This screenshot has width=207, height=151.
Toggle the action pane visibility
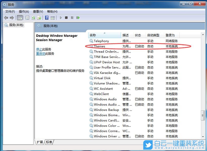coord(52,18)
